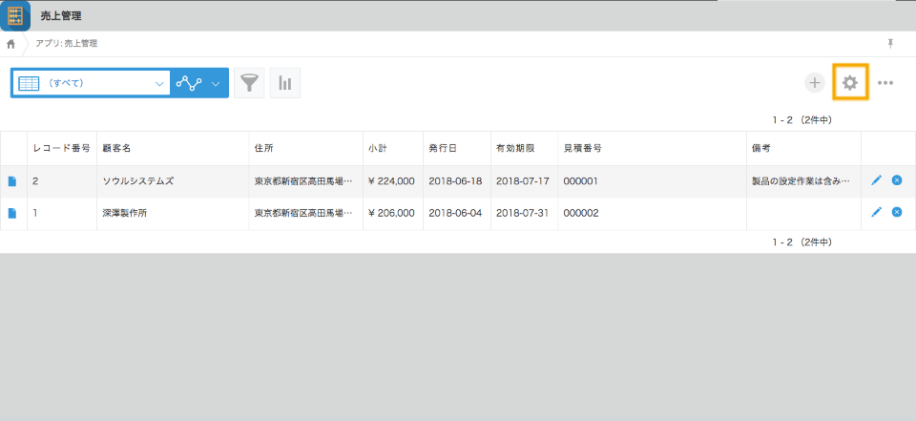Expand the graph view dropdown arrow

(216, 83)
